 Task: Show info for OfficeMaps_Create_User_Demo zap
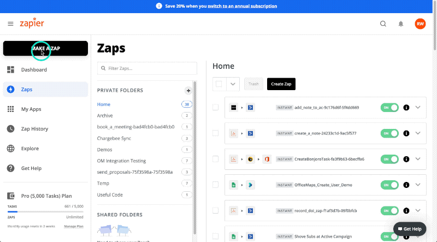(406, 185)
